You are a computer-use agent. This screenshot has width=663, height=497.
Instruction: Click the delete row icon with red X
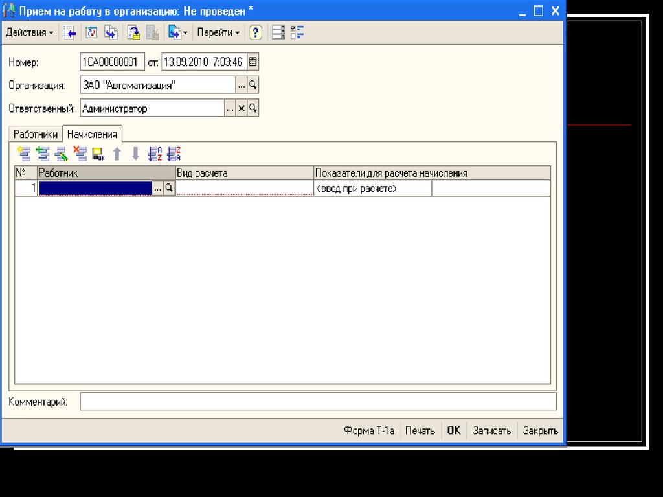[80, 154]
